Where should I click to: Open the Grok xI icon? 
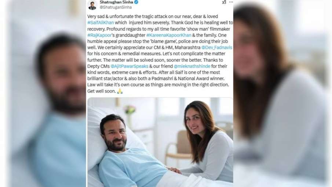pyautogui.click(x=224, y=2)
